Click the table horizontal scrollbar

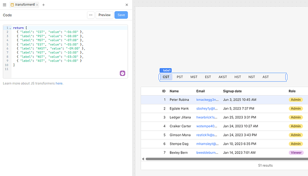[227, 159]
